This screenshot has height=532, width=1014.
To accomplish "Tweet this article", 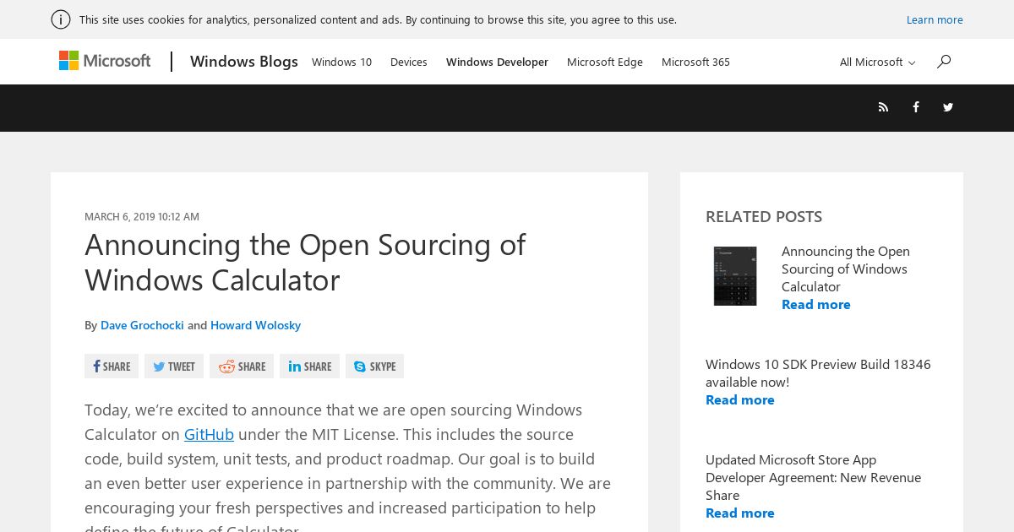I will click(174, 366).
